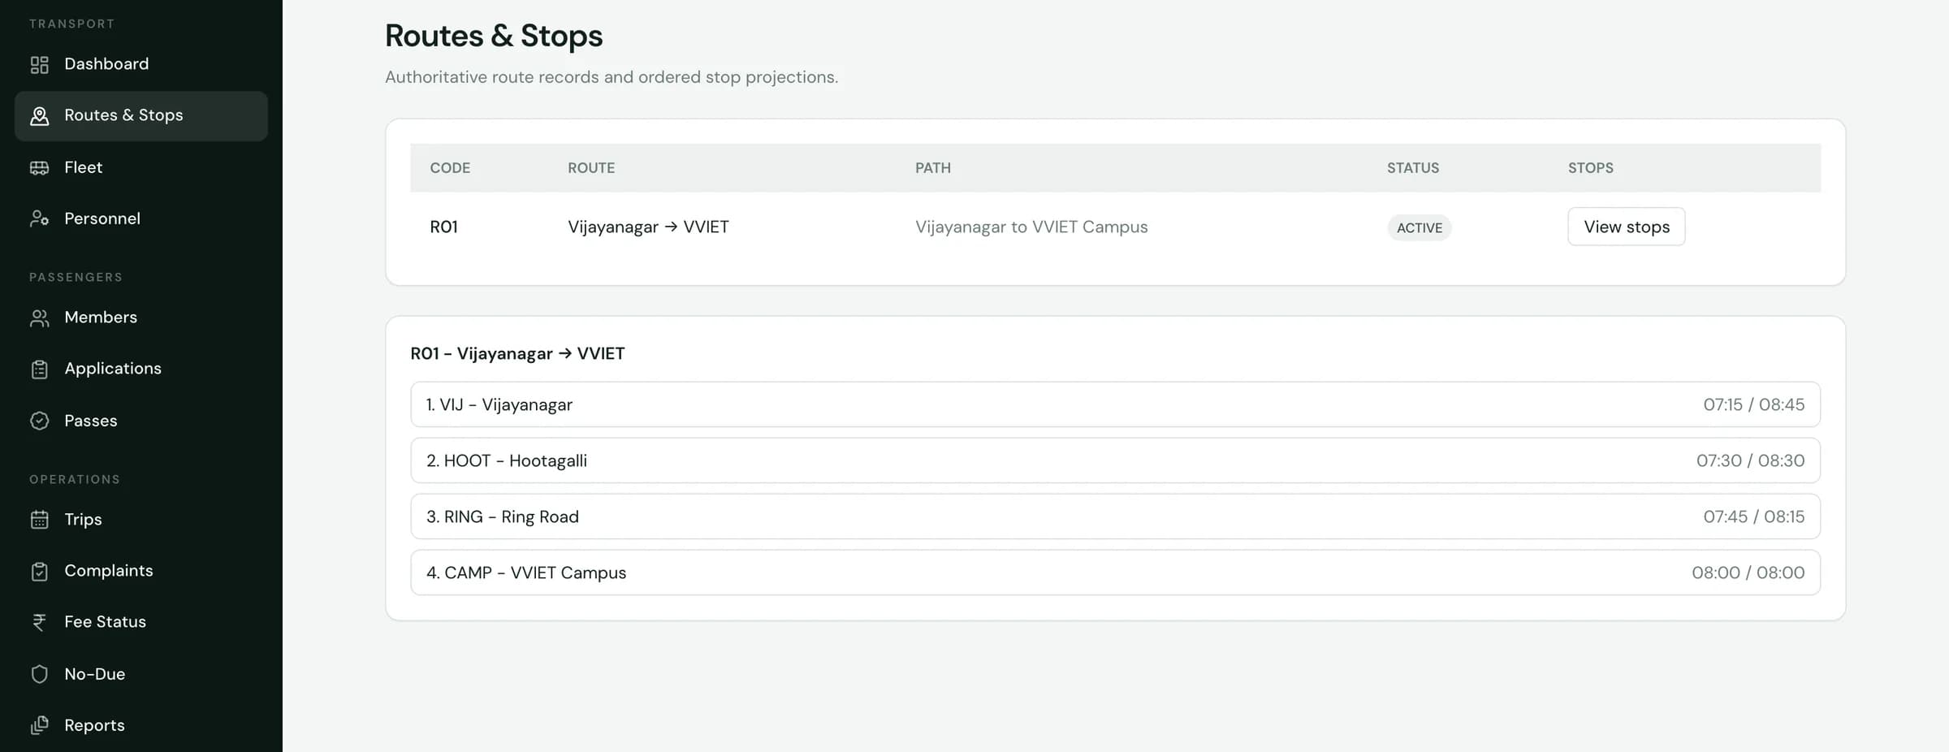Click the Authoritative route records subtitle
This screenshot has height=752, width=1949.
(x=611, y=77)
